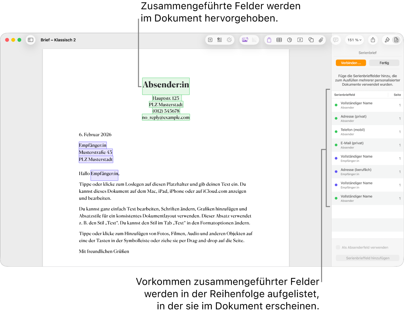Click the dotted grid icon in toolbar

point(254,40)
